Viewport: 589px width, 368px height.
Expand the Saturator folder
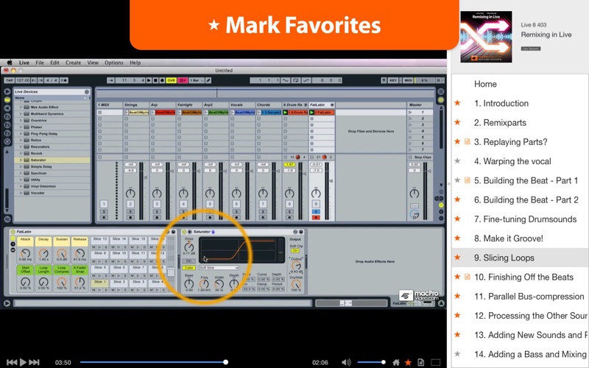coord(21,160)
